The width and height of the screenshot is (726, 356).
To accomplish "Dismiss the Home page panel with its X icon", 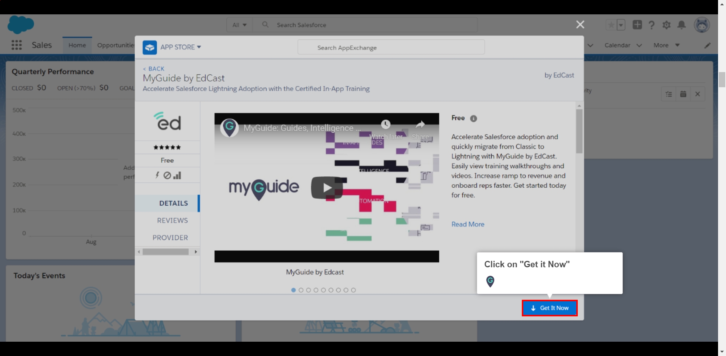I will pyautogui.click(x=698, y=94).
